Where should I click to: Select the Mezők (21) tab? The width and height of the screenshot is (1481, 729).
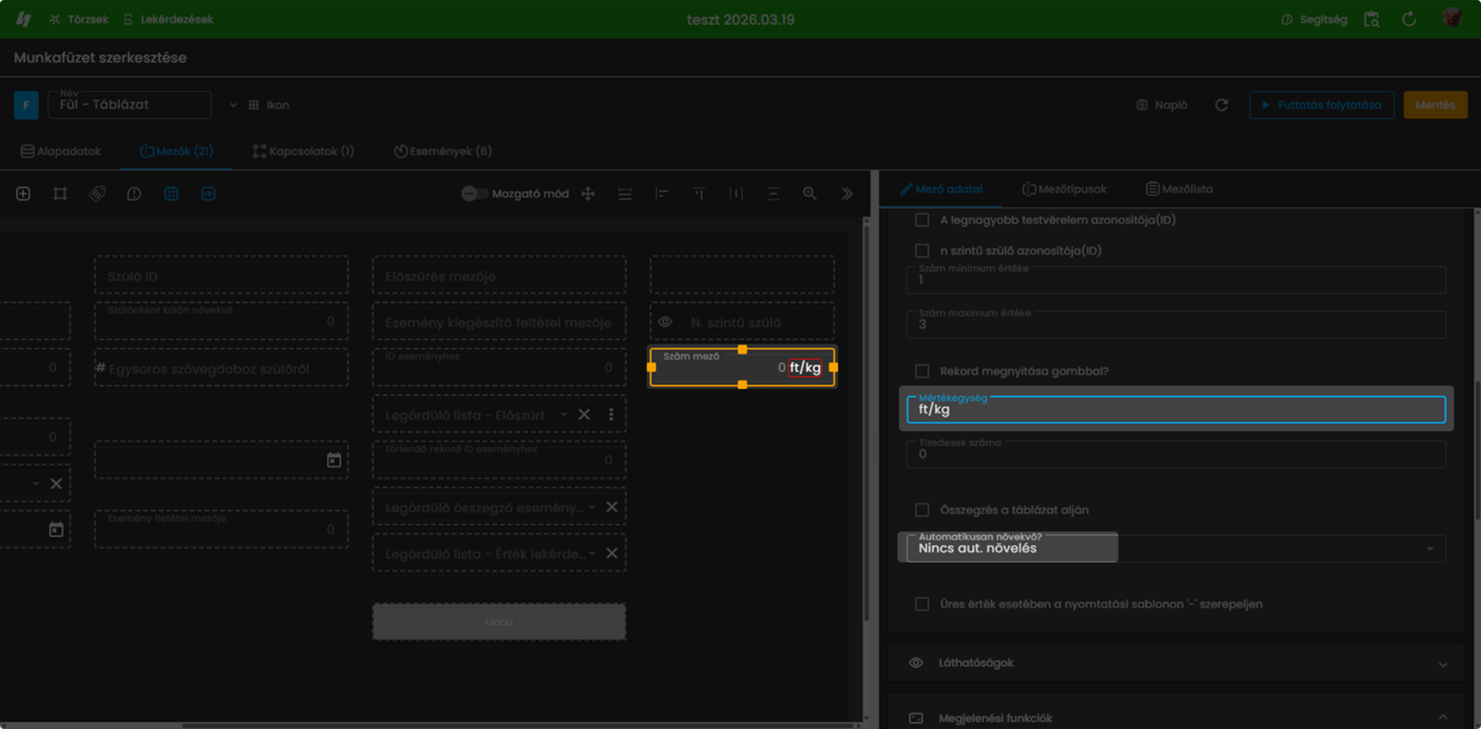(176, 152)
